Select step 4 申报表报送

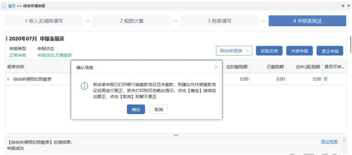click(x=307, y=21)
